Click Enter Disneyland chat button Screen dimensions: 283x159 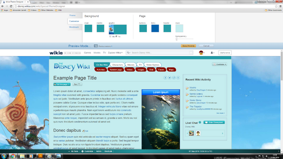pyautogui.click(x=214, y=122)
